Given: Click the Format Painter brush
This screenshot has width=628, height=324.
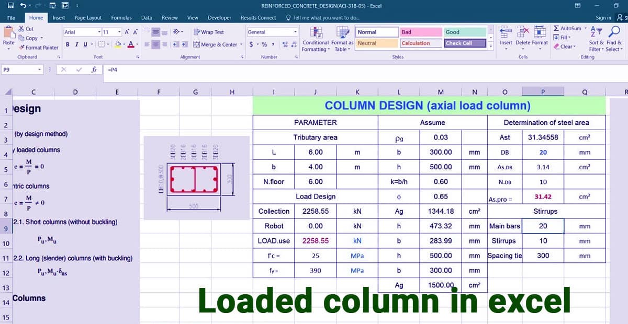Looking at the screenshot, I should [x=38, y=47].
